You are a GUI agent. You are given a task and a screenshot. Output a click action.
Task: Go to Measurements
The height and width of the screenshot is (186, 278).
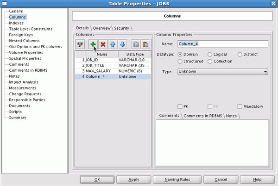point(22,88)
